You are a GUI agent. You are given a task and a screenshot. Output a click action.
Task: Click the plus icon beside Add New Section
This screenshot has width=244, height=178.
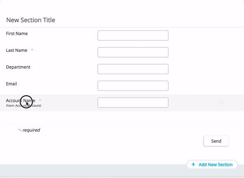coord(193,165)
